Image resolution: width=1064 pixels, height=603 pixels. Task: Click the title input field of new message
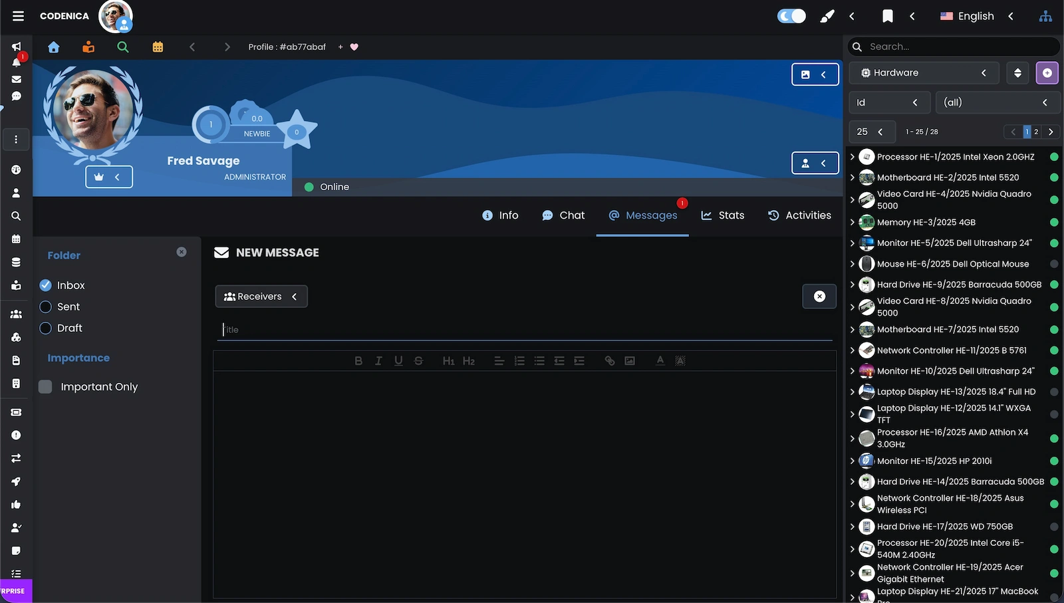tap(465, 329)
